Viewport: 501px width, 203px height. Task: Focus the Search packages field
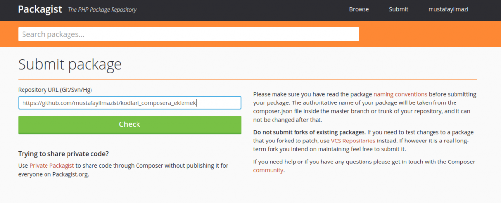[188, 34]
